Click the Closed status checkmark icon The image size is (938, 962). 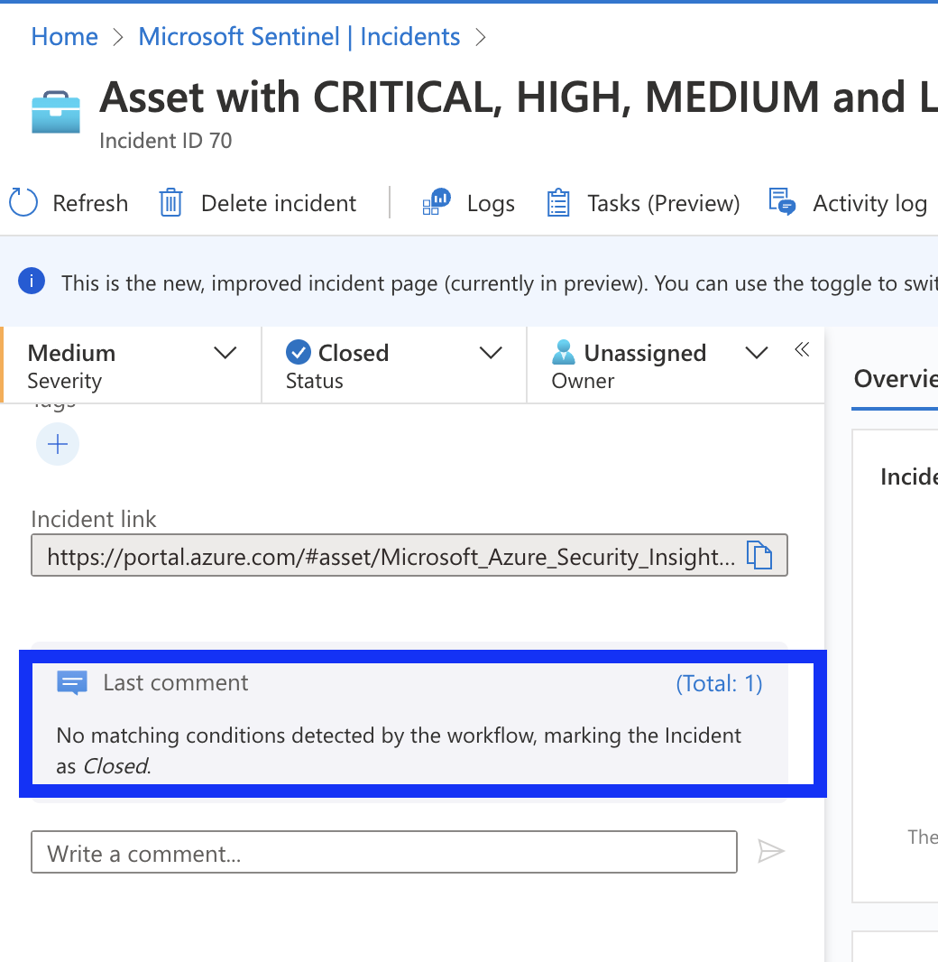click(x=299, y=352)
